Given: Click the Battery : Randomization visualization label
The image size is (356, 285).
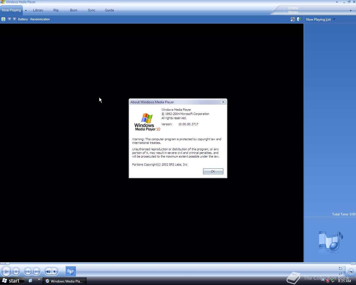Looking at the screenshot, I should coord(34,19).
